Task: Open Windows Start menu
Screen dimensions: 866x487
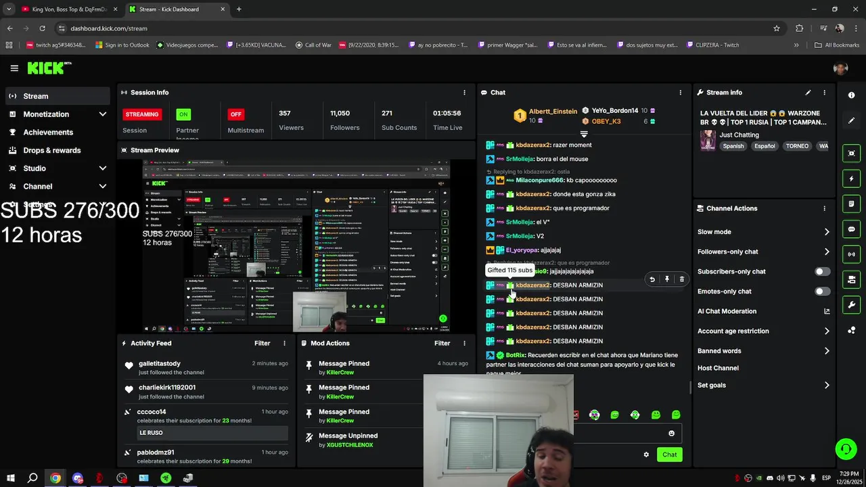Action: point(11,478)
